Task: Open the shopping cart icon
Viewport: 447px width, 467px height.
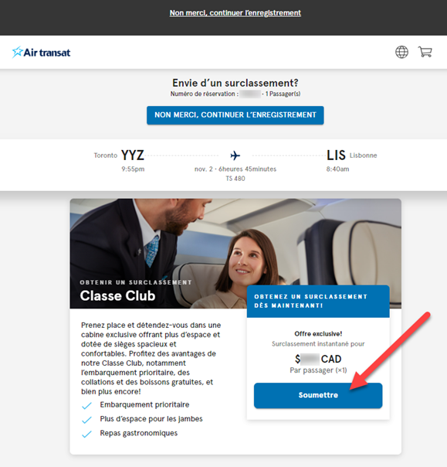Action: click(x=425, y=52)
